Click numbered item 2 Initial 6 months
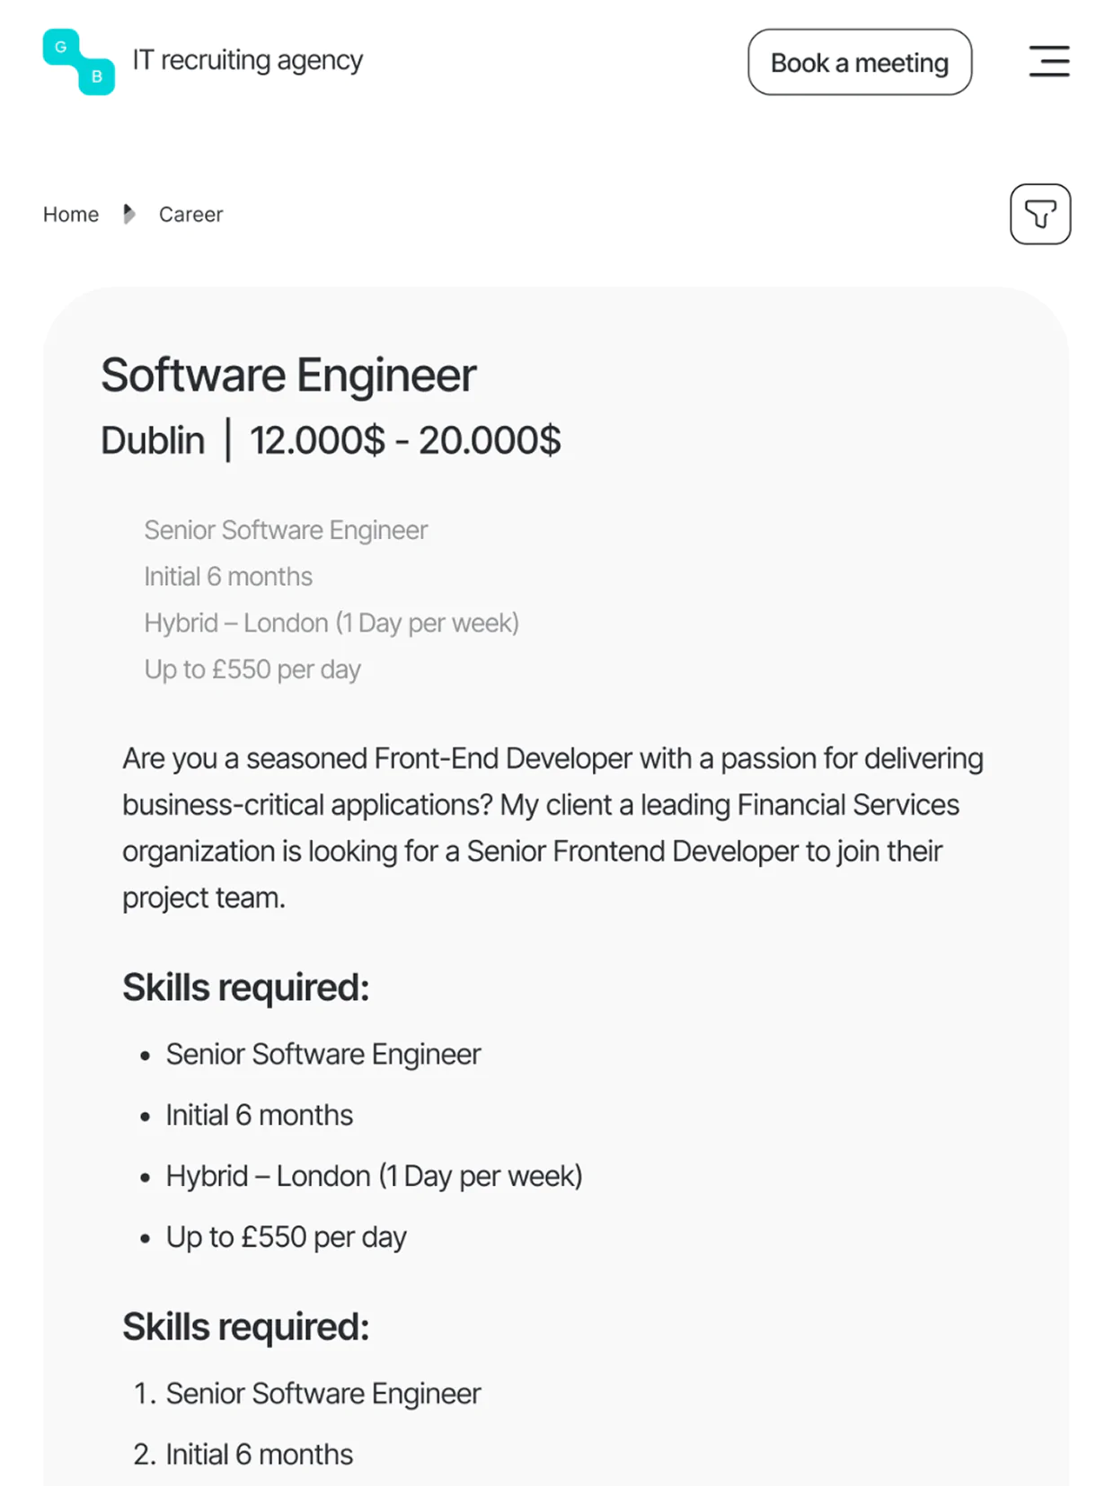 point(243,1455)
